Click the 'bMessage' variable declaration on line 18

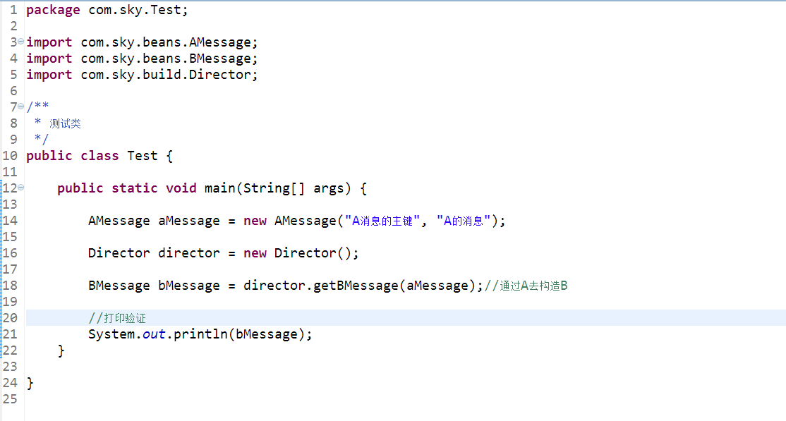pyautogui.click(x=189, y=286)
